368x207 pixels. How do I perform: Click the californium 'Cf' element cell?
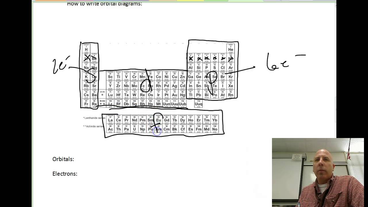pyautogui.click(x=183, y=128)
